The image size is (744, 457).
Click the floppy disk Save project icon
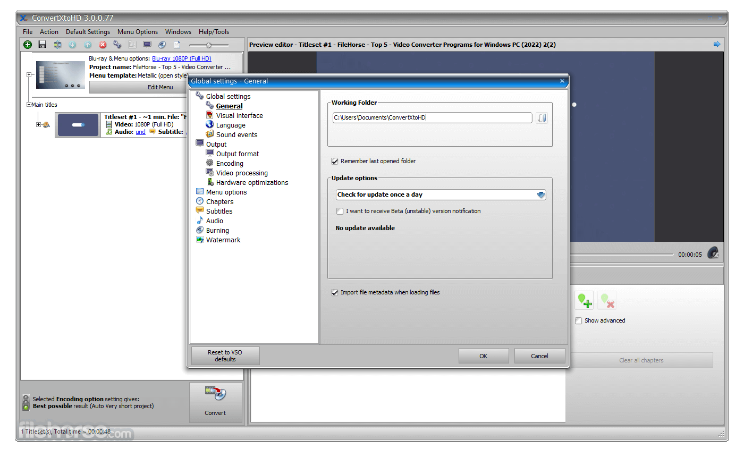pyautogui.click(x=43, y=45)
